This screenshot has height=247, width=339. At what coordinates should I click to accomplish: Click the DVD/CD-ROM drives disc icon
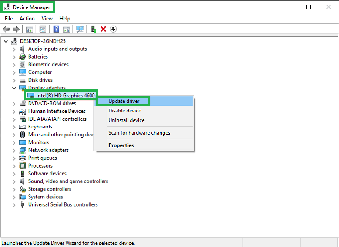23,103
